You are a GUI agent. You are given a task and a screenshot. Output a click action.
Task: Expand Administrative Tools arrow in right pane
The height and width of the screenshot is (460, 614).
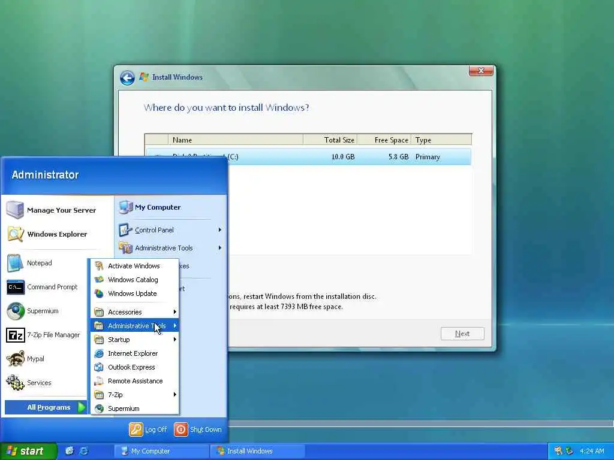click(220, 248)
